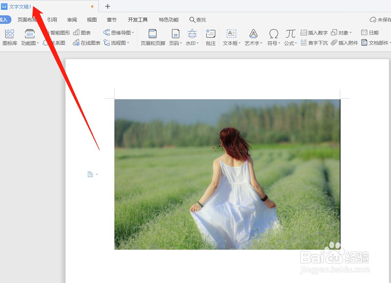Switch to the 章节 ribbon tab

112,20
